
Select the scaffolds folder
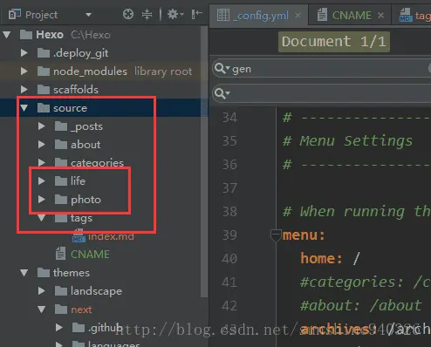(76, 90)
